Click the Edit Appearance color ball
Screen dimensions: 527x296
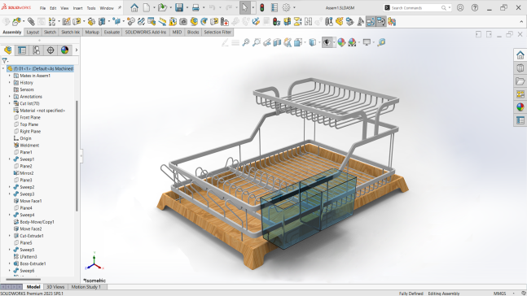(x=341, y=42)
